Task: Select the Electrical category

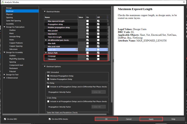Action: tap(22, 11)
